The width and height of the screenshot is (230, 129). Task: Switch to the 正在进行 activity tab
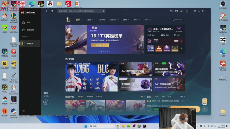80,97
